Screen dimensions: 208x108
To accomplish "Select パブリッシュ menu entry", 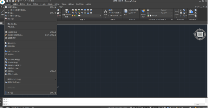I will click(x=31, y=74).
